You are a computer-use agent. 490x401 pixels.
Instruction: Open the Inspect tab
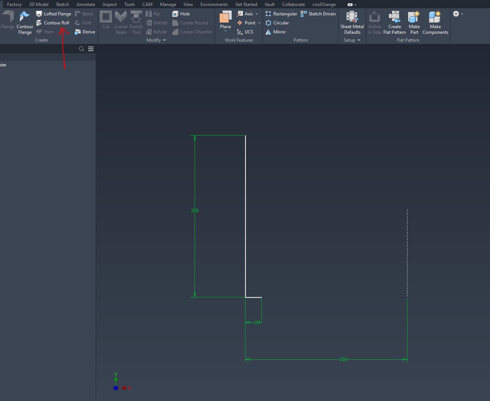[110, 5]
